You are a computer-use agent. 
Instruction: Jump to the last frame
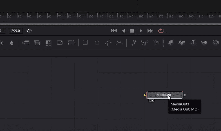150,31
